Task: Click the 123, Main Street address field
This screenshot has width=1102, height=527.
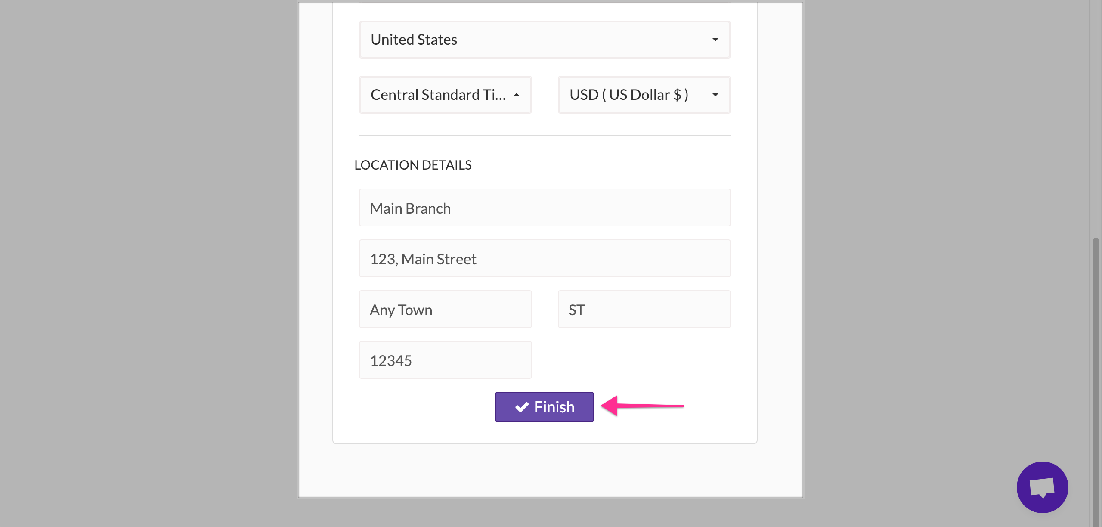Action: tap(544, 259)
